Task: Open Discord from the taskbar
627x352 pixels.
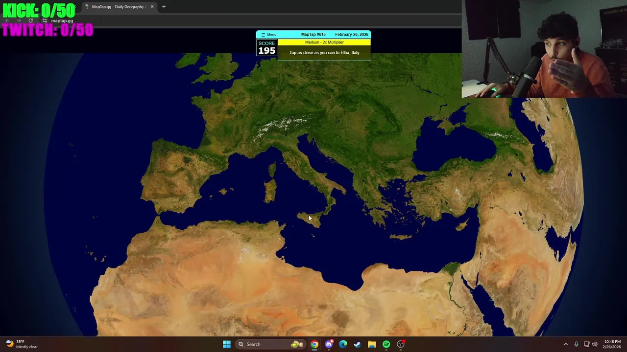Action: pos(329,344)
